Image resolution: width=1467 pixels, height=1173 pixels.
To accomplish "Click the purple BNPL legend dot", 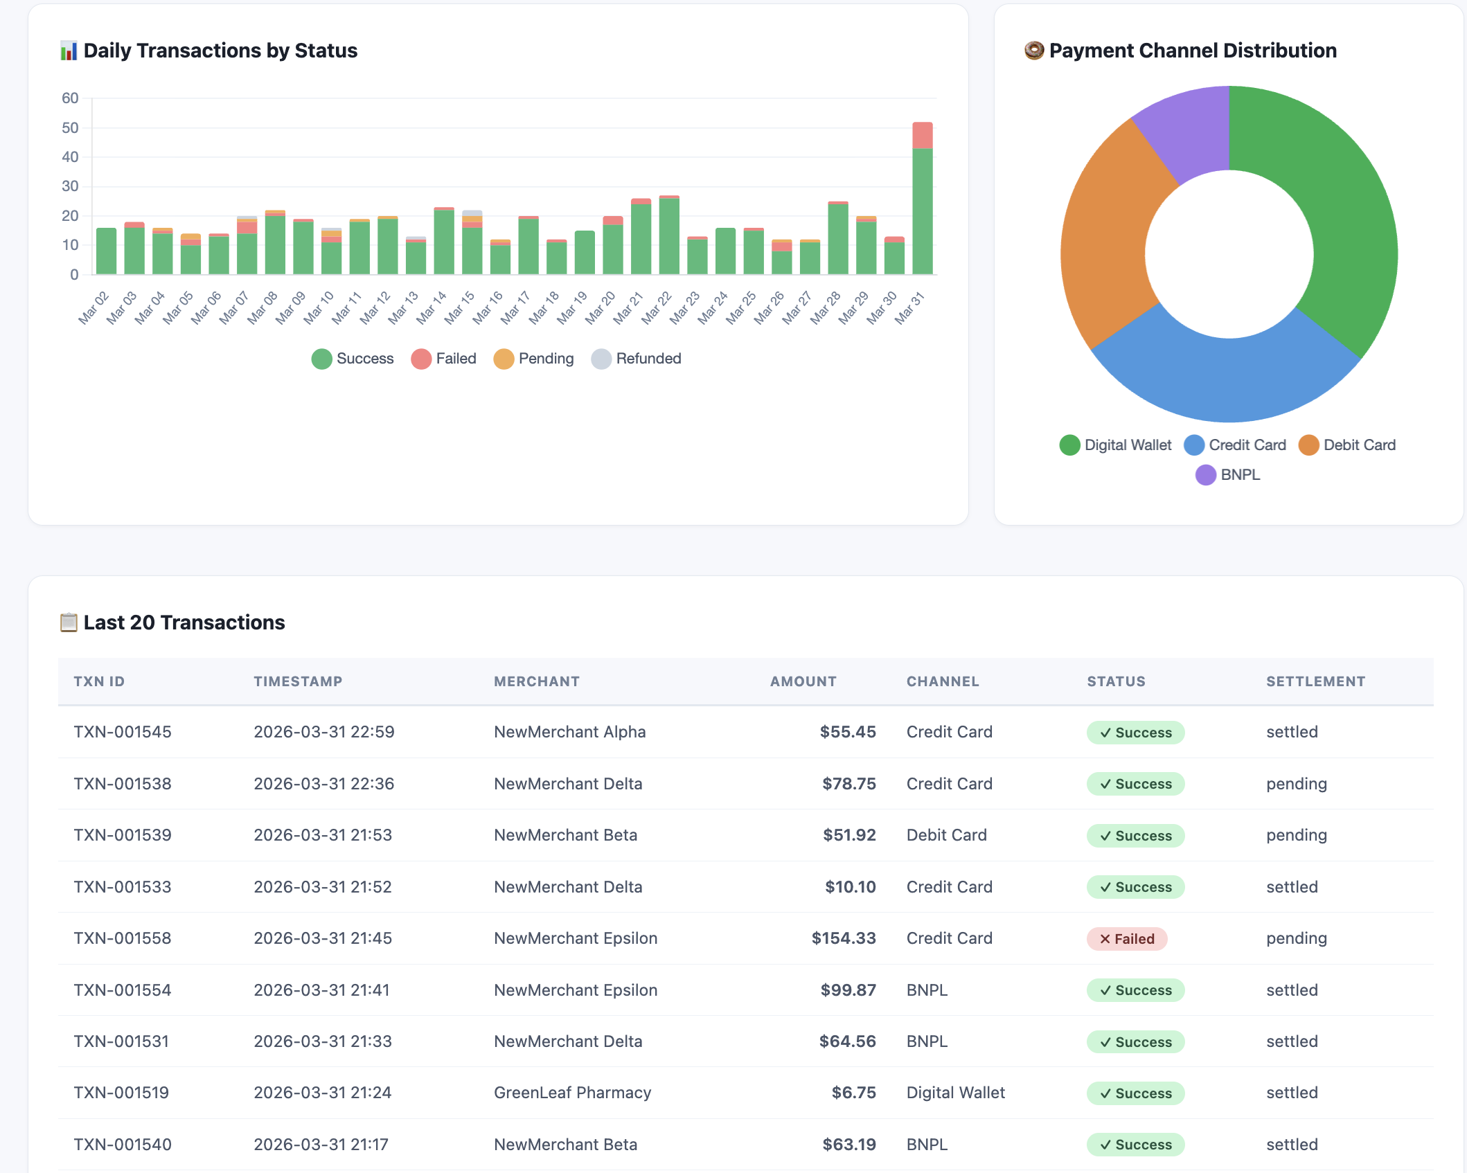I will tap(1204, 474).
